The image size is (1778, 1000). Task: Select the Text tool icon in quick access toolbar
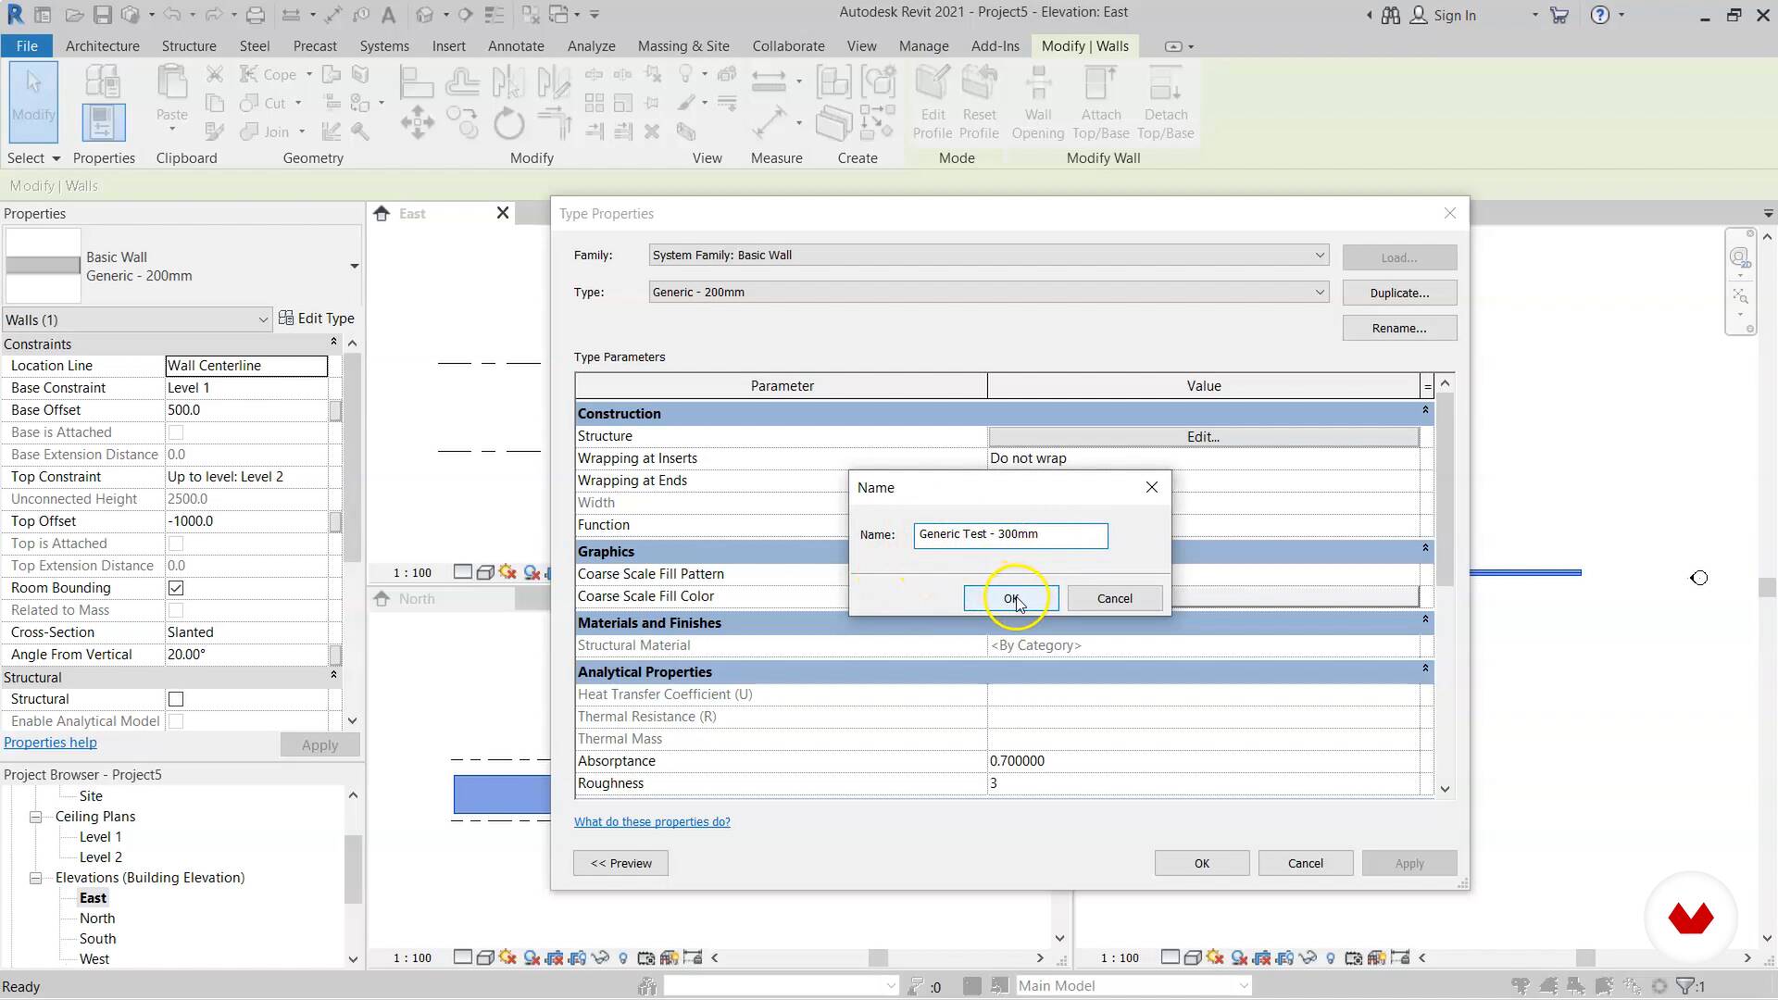(388, 15)
